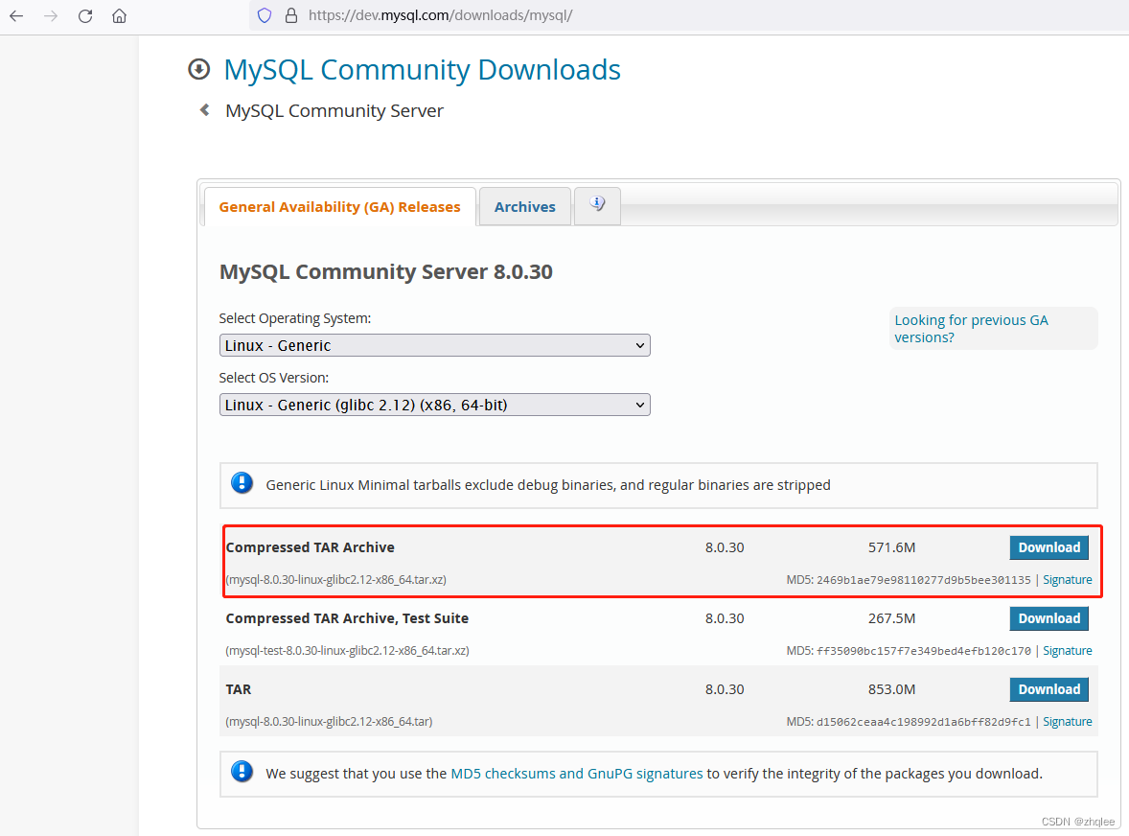Click the padlock icon in the address bar
The image size is (1129, 836).
[x=290, y=15]
